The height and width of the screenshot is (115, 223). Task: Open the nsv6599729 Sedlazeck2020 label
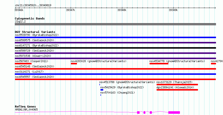pyautogui.click(x=35, y=51)
